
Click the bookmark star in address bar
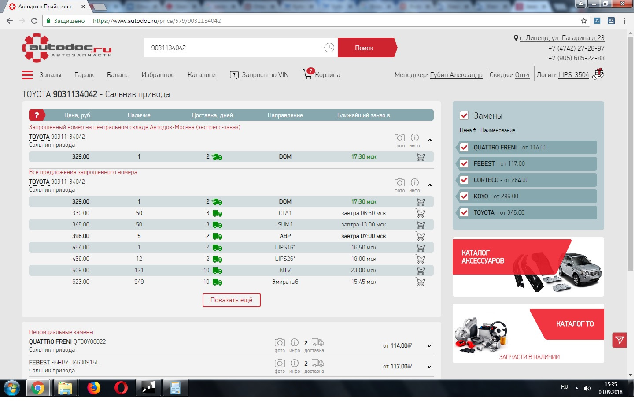(584, 21)
